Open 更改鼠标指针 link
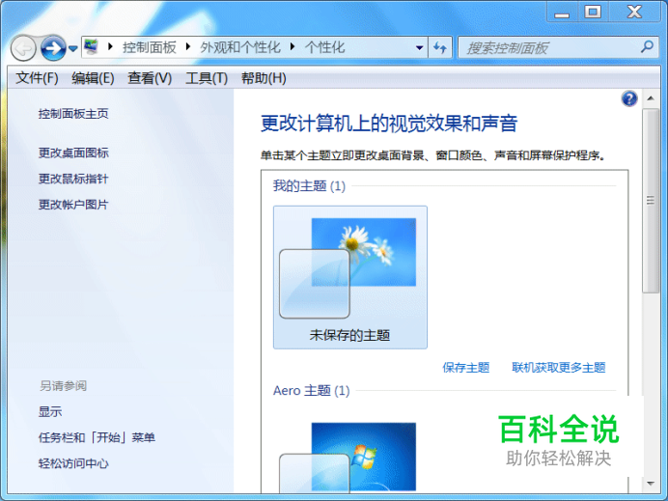The width and height of the screenshot is (668, 501). 73,179
